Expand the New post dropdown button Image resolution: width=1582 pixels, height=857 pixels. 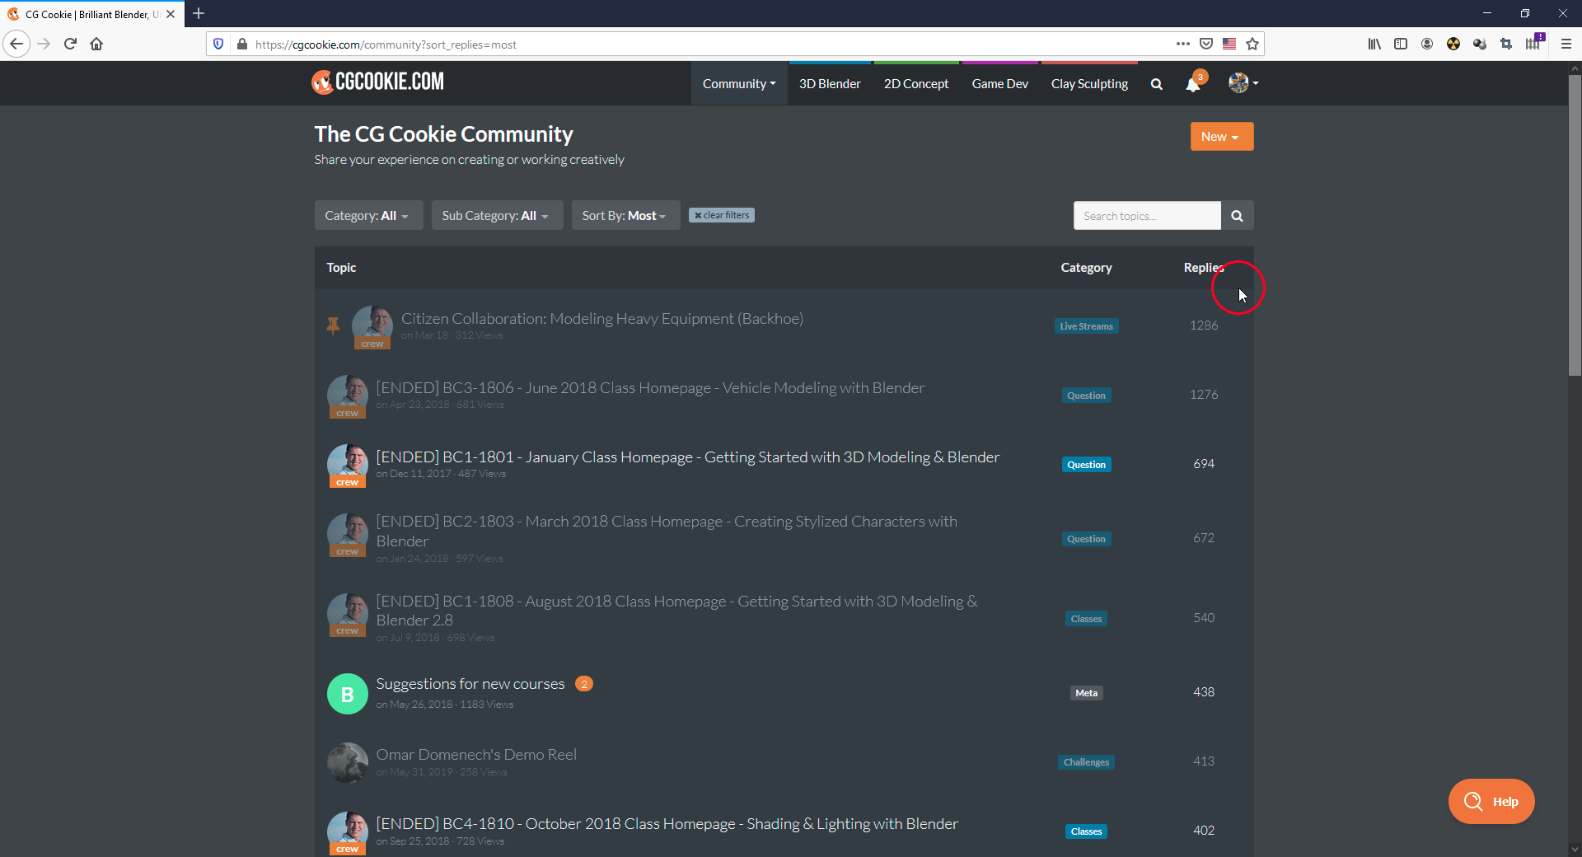1222,137
